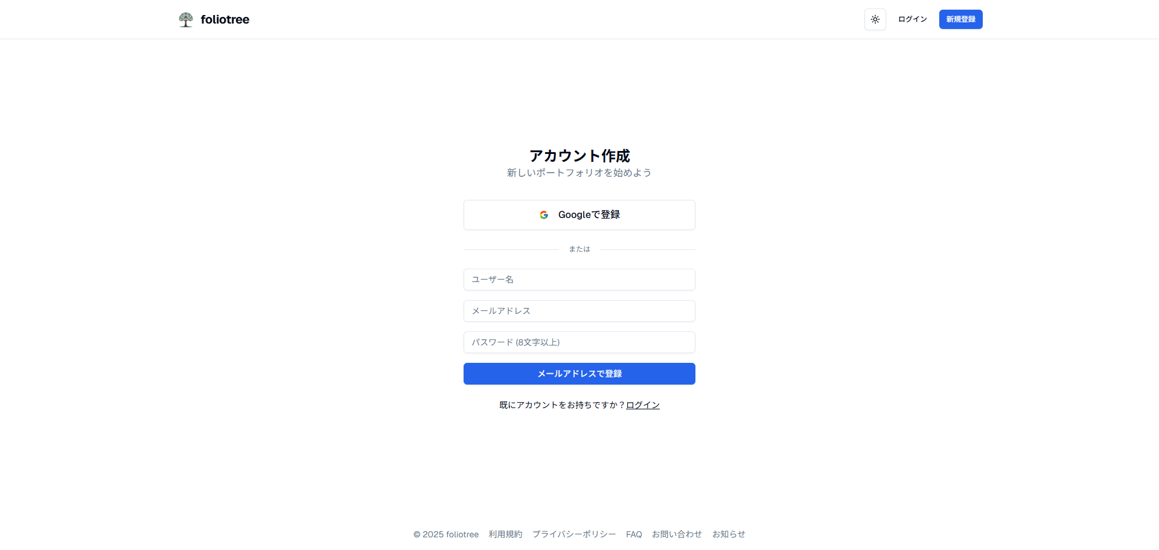This screenshot has height=550, width=1159.
Task: Toggle the light/dark theme sun icon
Action: (x=875, y=19)
